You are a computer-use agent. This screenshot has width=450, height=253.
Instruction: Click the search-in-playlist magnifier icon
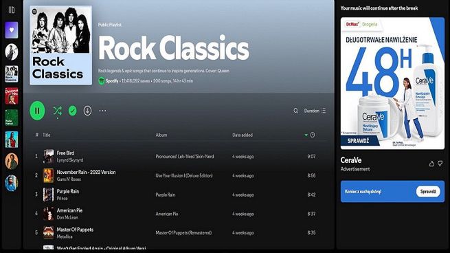[x=295, y=111]
